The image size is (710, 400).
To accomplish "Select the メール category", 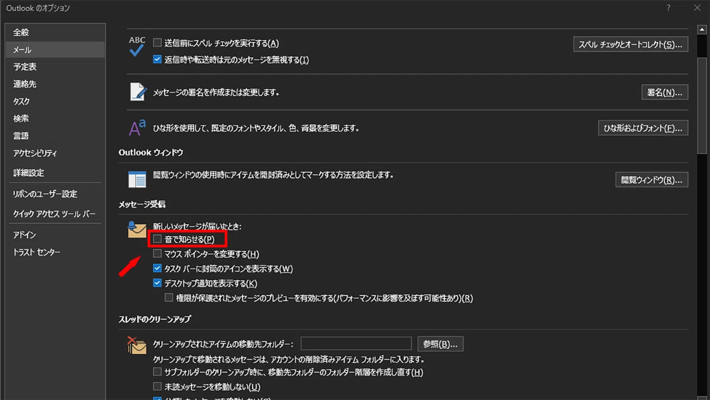I will (x=54, y=50).
